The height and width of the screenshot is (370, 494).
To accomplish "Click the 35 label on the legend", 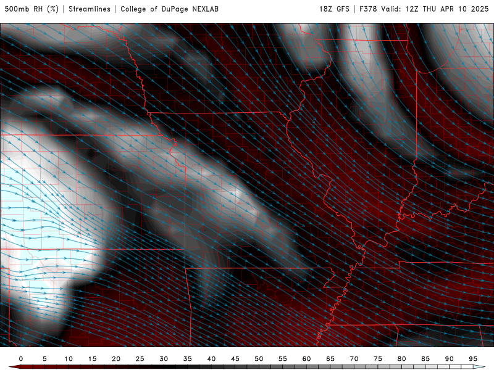I will [188, 359].
